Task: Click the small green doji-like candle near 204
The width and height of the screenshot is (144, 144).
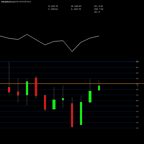Action: click(x=63, y=99)
